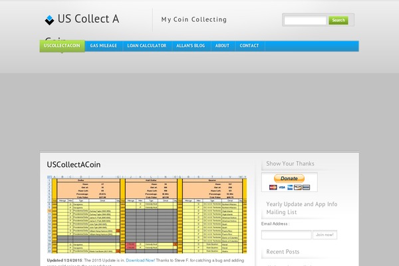Open the About menu item
Viewport: 399px width, 266px height.
222,46
